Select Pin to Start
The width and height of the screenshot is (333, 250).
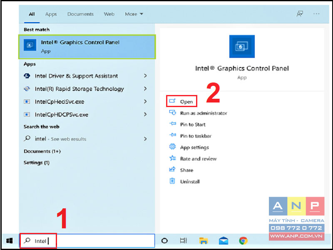(x=193, y=125)
